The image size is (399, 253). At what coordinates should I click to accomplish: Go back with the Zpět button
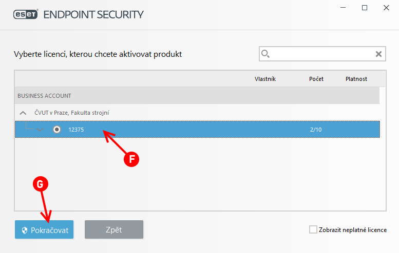pos(114,229)
